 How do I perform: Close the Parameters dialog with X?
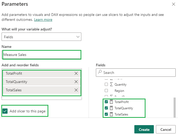tap(174, 4)
